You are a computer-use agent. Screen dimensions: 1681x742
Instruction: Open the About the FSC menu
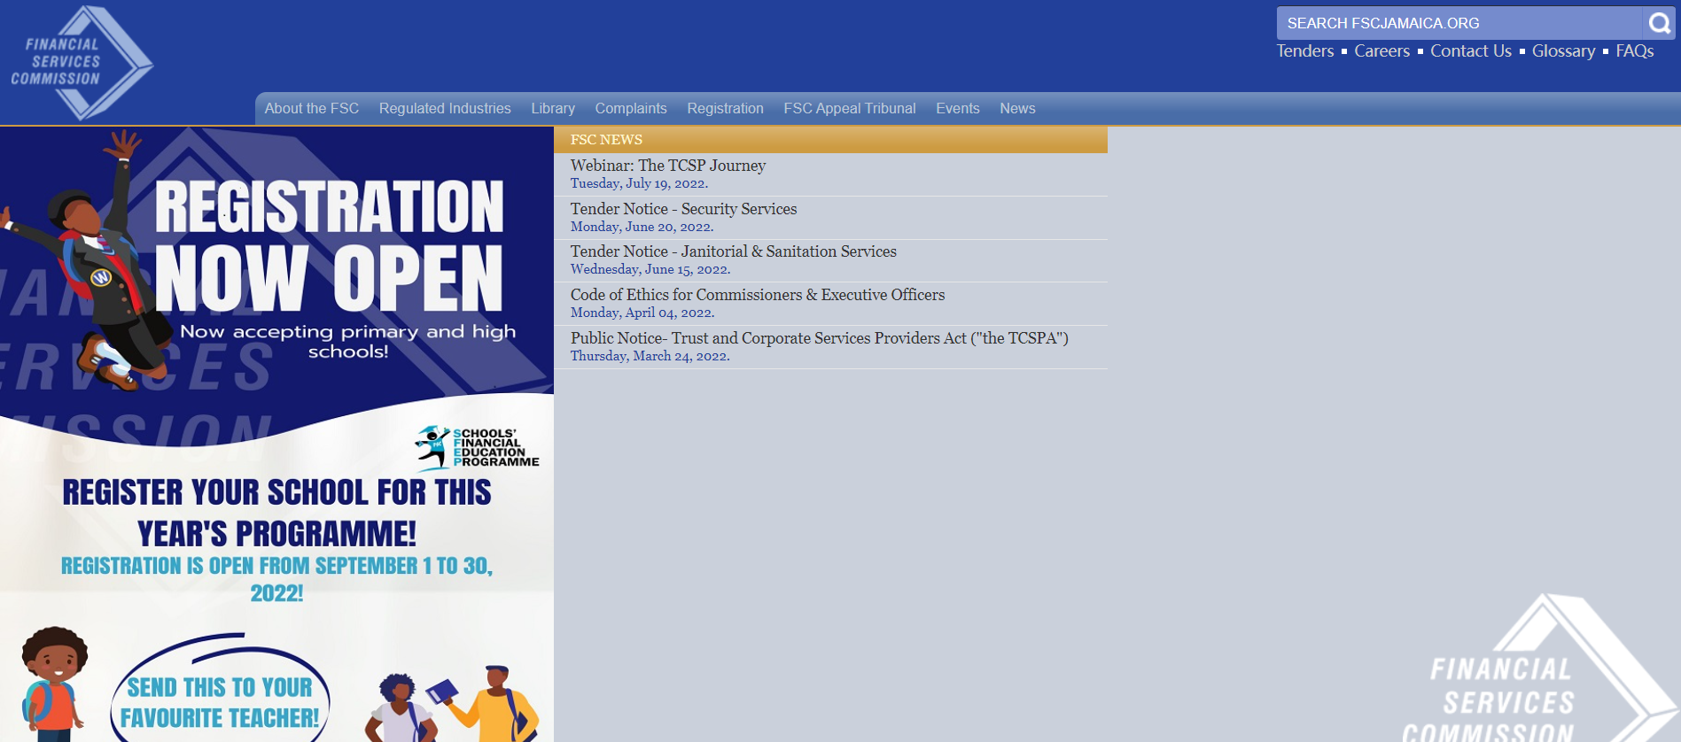[312, 108]
